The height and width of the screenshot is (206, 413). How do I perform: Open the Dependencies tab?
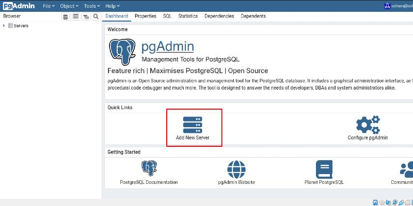point(219,16)
